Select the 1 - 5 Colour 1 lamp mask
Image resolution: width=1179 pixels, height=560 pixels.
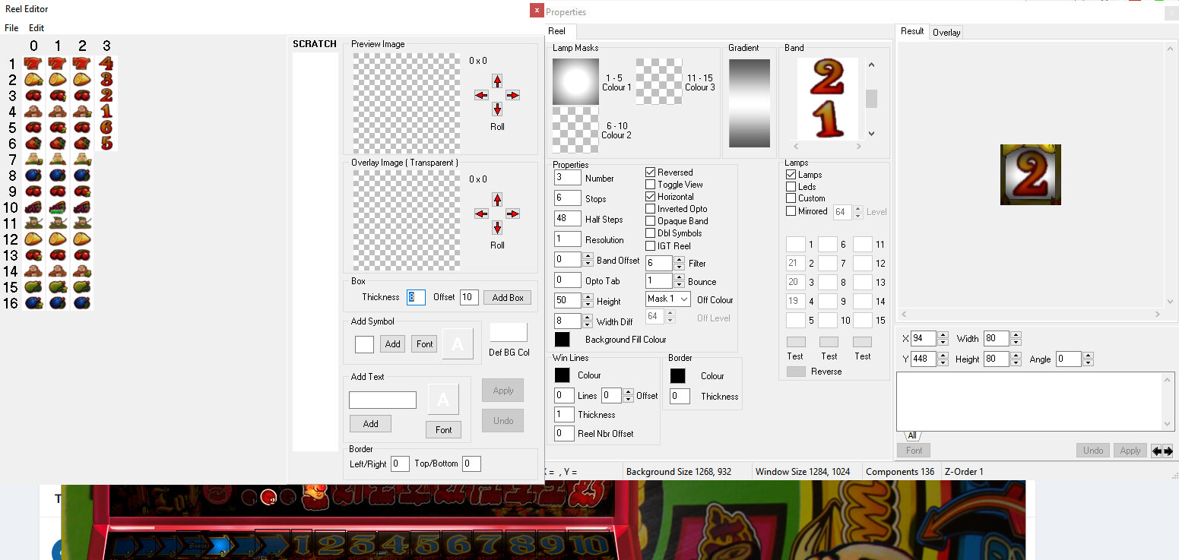[x=576, y=81]
